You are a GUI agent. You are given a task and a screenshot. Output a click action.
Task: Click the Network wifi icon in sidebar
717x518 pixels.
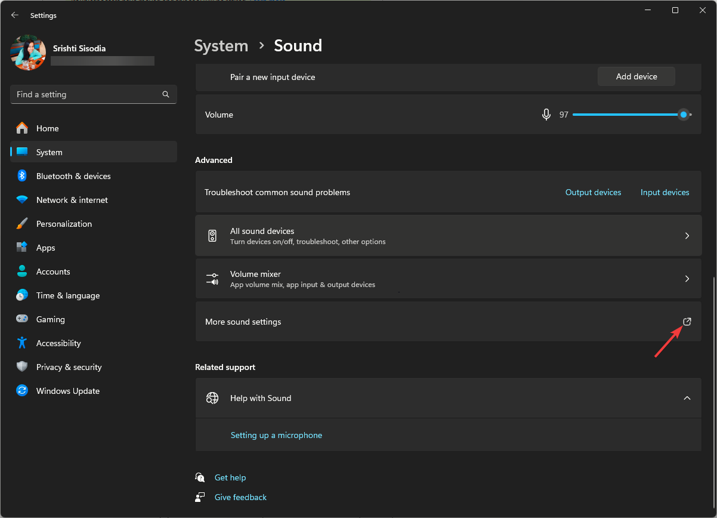point(22,200)
